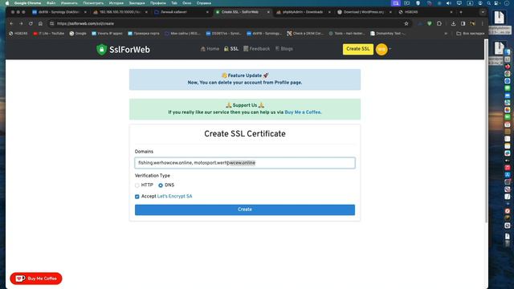Open HG8245 bookmark
514x289 pixels.
(x=18, y=34)
